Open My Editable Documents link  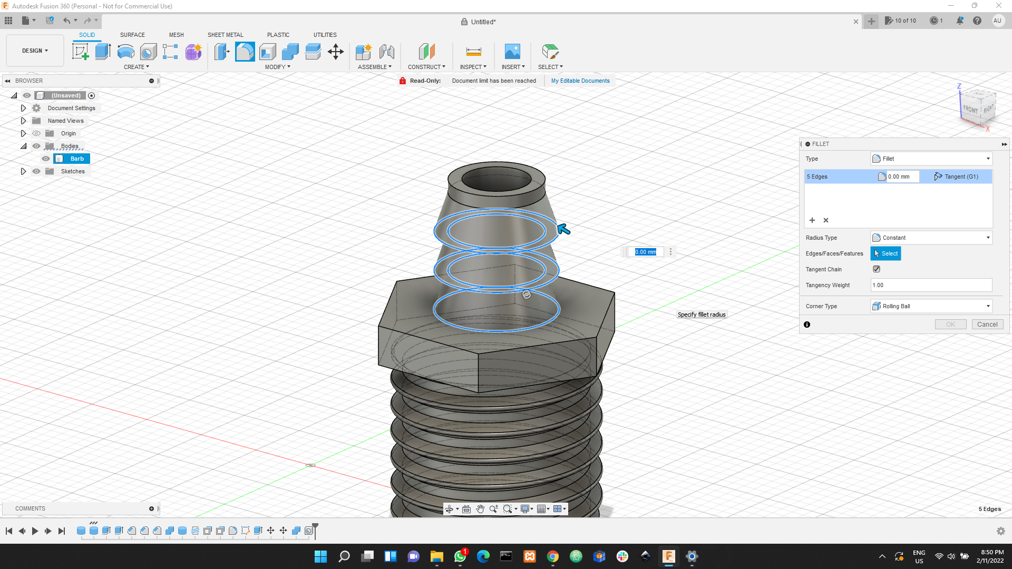pyautogui.click(x=580, y=80)
